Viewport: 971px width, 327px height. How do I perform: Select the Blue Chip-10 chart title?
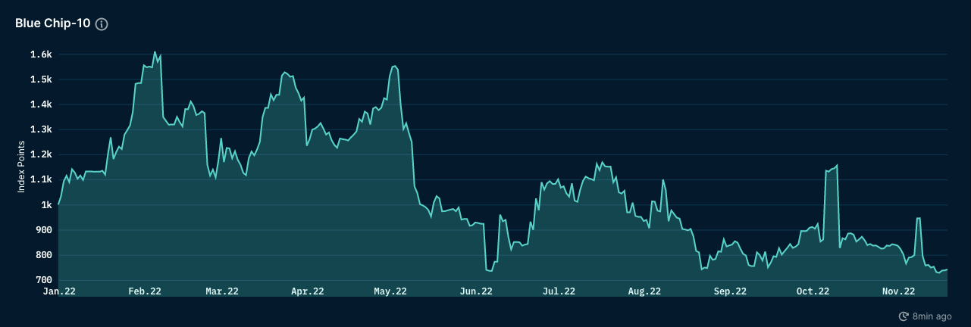point(53,23)
